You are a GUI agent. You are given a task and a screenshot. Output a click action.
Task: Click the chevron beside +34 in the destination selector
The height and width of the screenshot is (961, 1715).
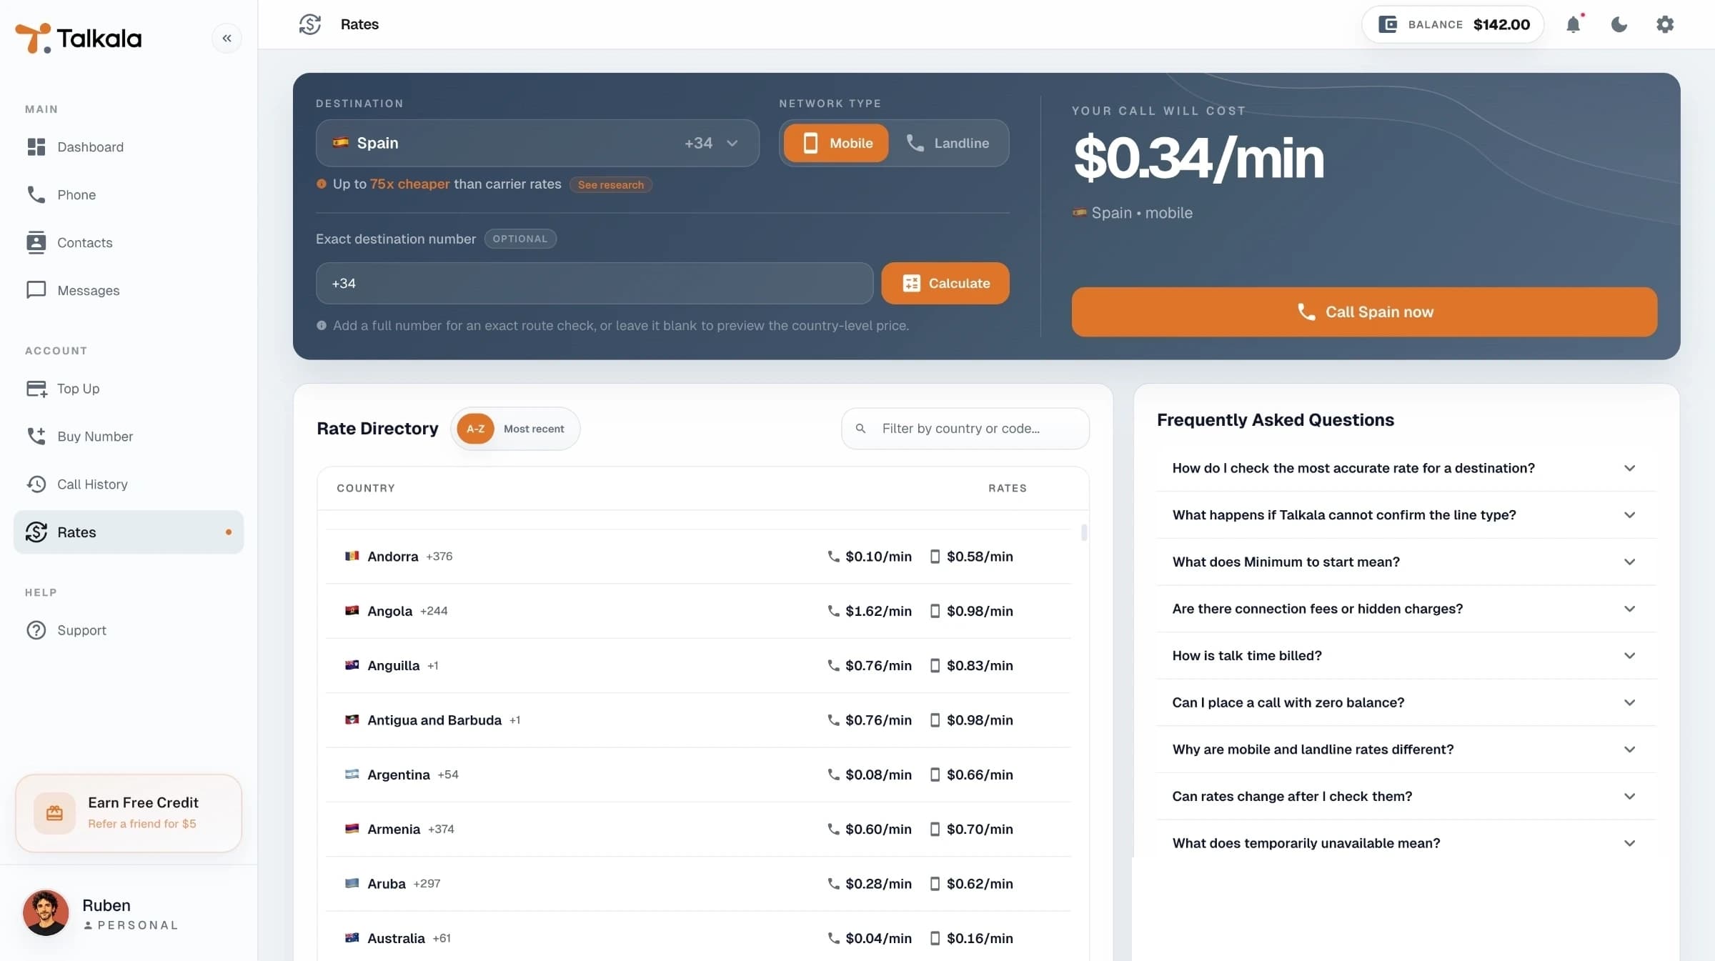click(732, 143)
